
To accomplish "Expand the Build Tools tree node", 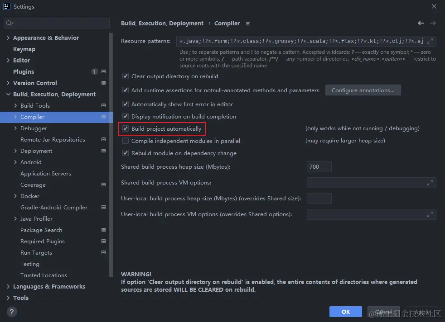I will (15, 105).
